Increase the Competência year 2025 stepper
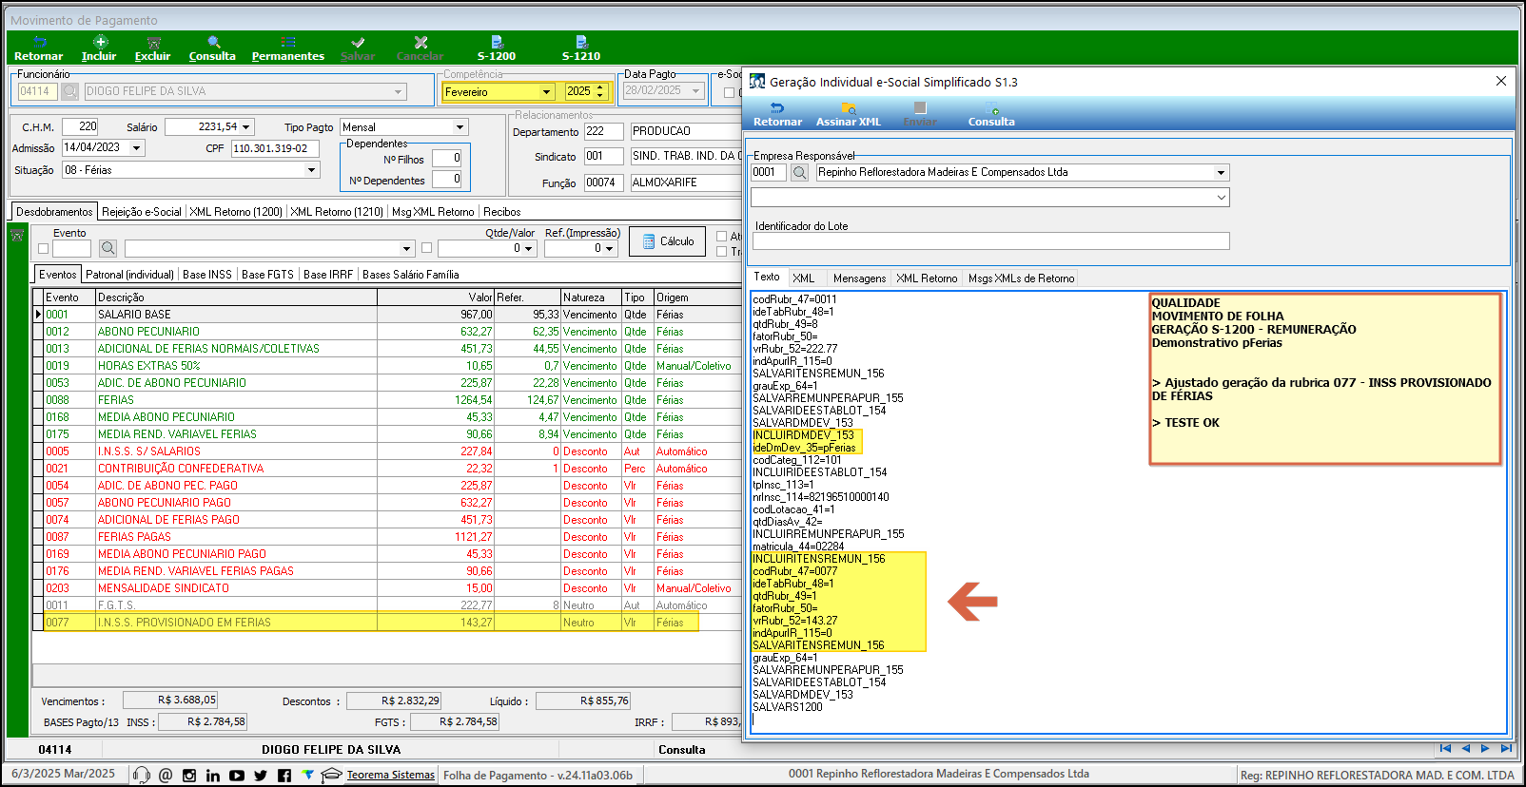1526x787 pixels. [599, 87]
